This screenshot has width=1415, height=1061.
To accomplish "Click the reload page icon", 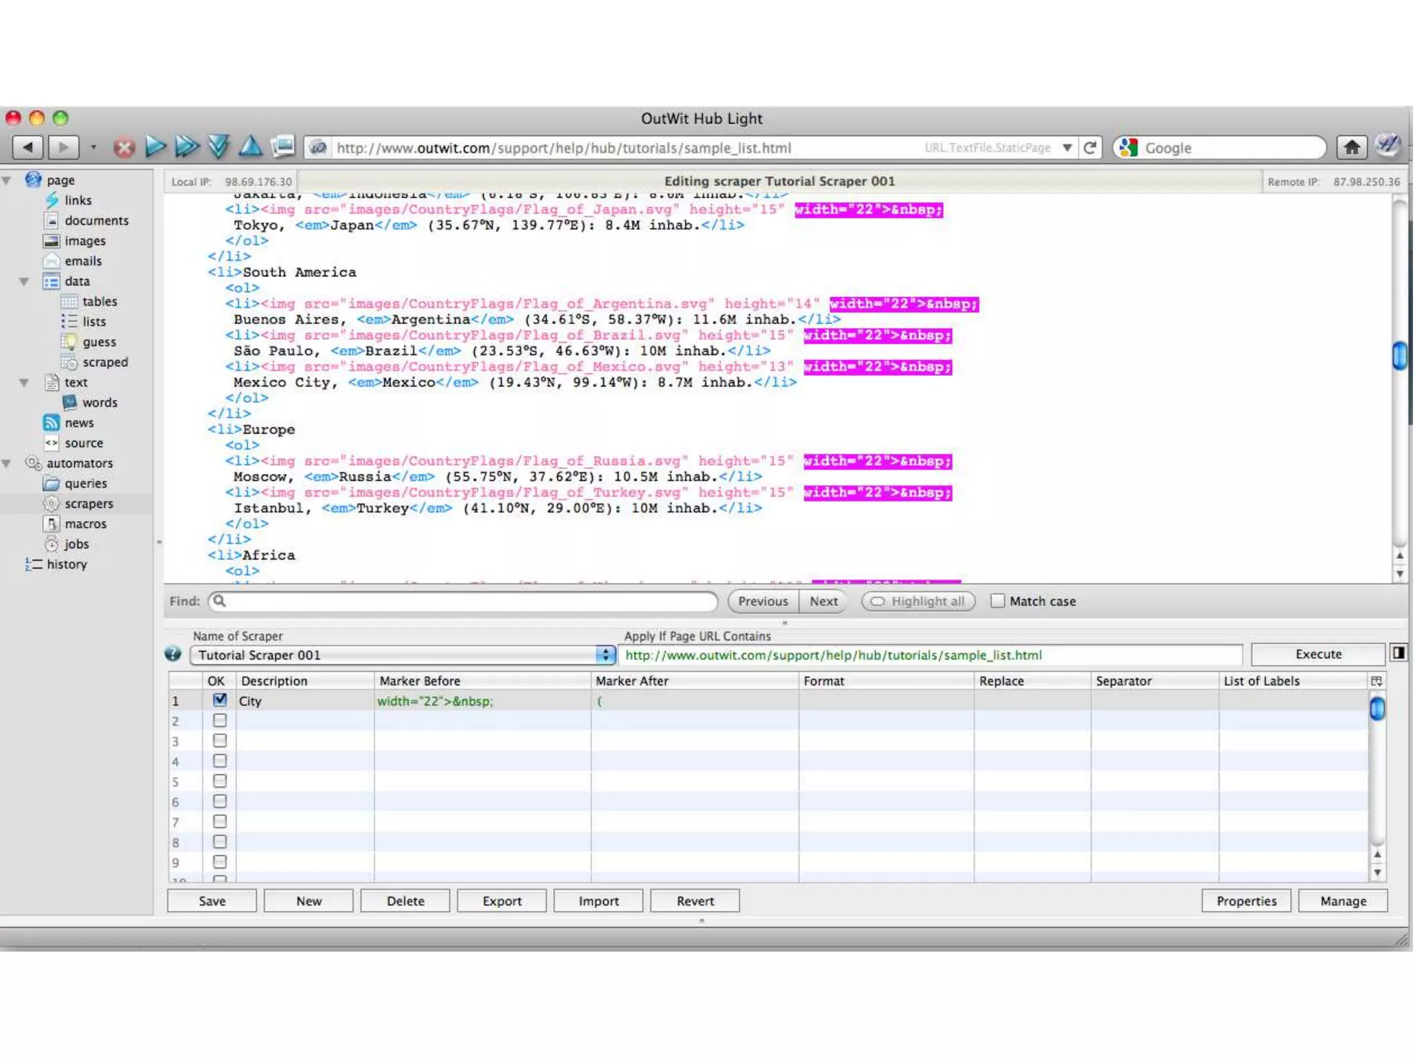I will pos(1090,147).
